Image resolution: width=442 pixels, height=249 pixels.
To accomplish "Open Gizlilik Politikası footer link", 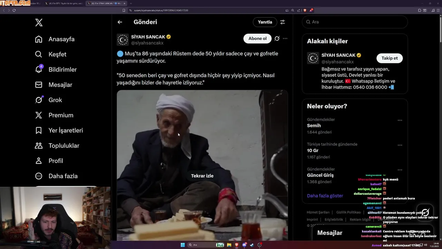I will tap(348, 212).
